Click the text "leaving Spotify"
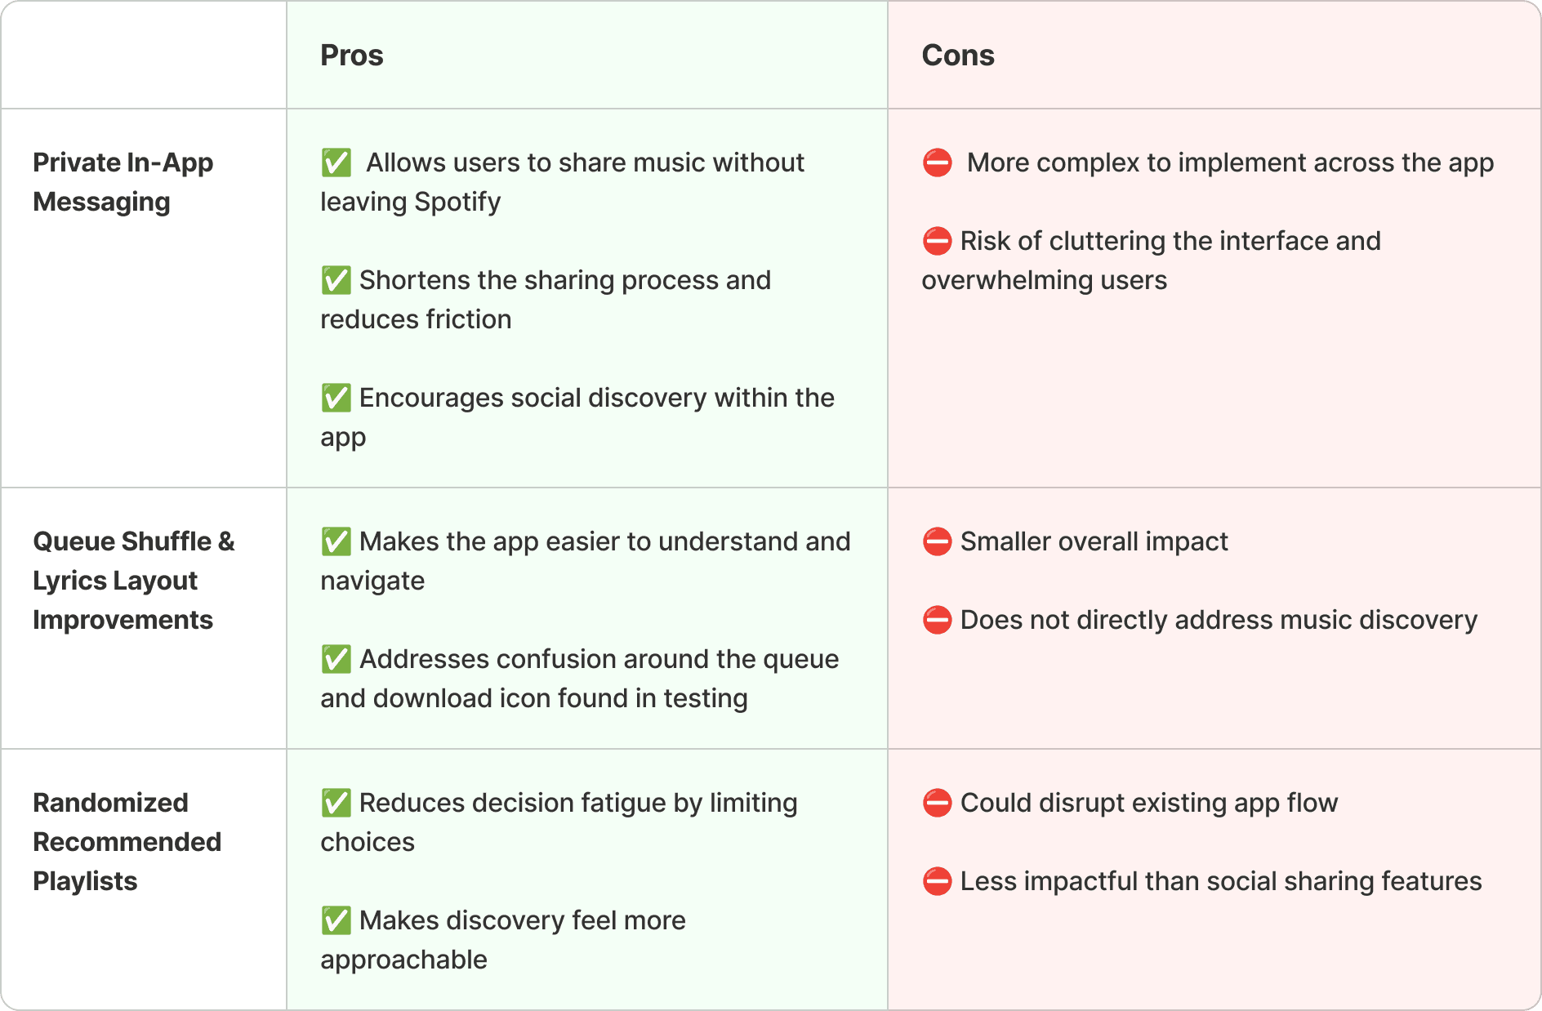 (x=410, y=202)
